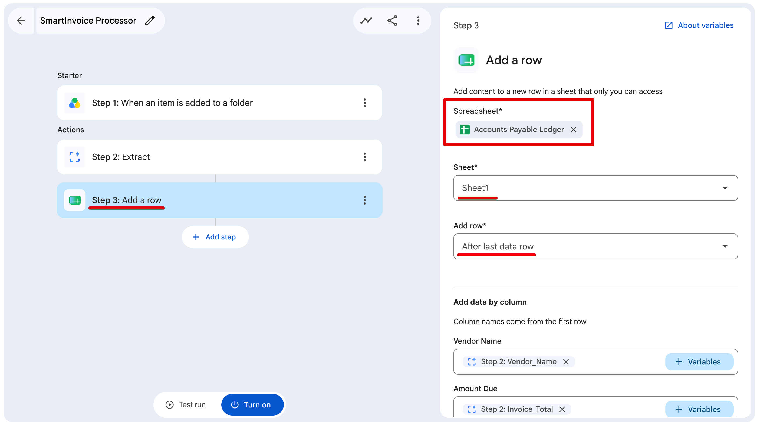
Task: Open the Sheet dropdown showing Sheet1
Action: (595, 188)
